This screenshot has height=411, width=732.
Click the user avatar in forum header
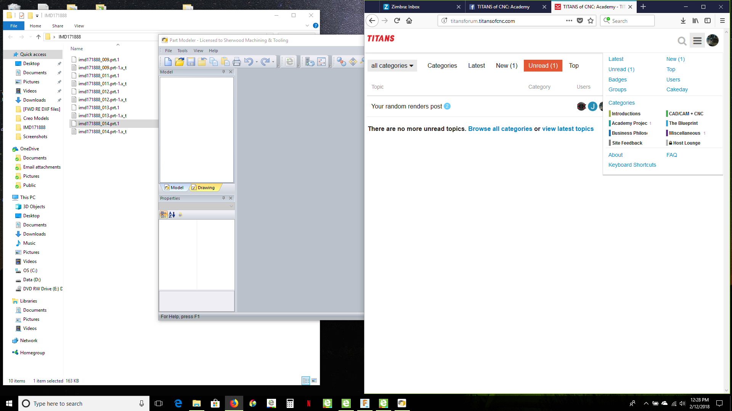click(x=713, y=40)
